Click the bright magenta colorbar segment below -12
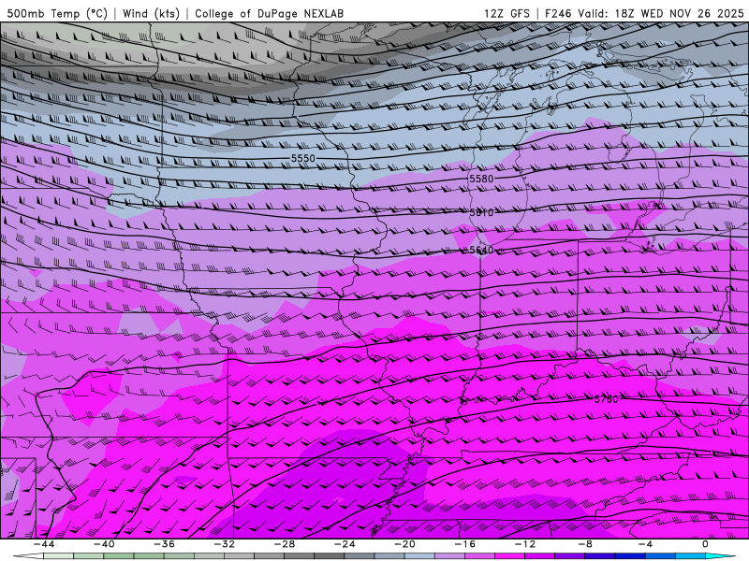 coord(509,556)
